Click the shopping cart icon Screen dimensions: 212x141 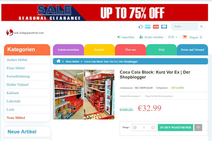184,37
